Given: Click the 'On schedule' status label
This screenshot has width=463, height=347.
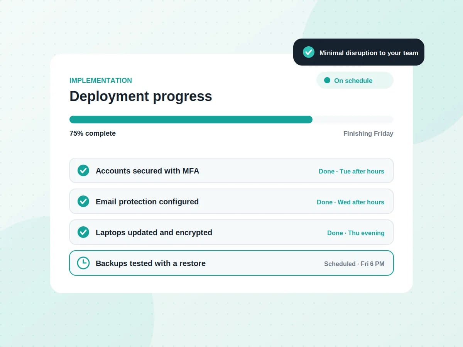Looking at the screenshot, I should point(353,81).
